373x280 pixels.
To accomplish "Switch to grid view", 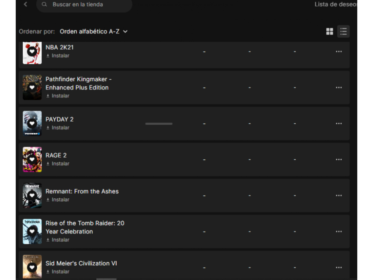I will pos(330,32).
